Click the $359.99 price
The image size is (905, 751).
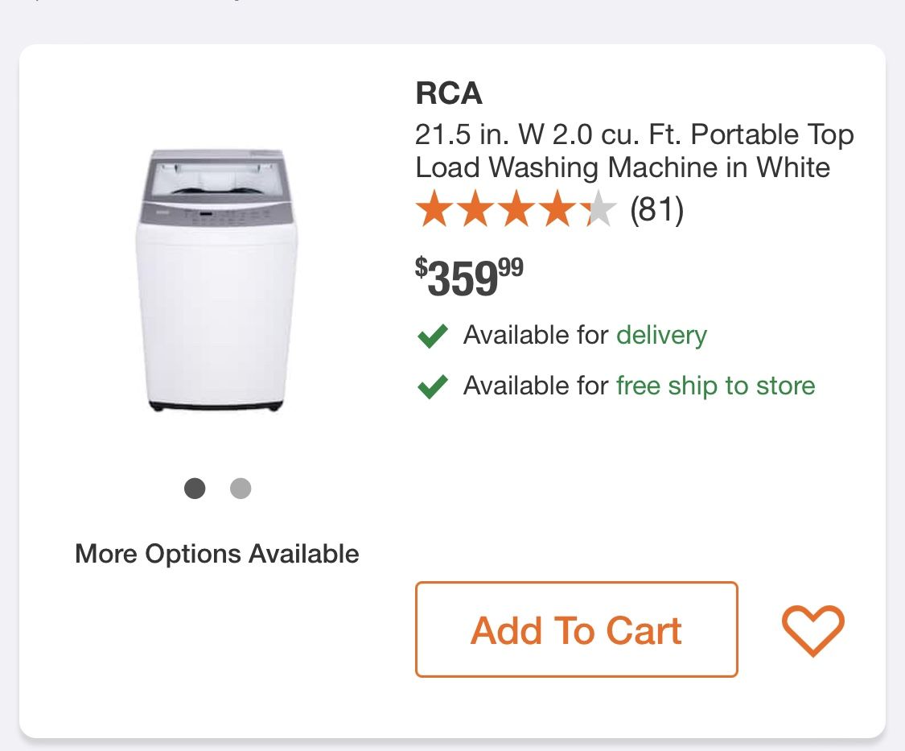coord(469,277)
